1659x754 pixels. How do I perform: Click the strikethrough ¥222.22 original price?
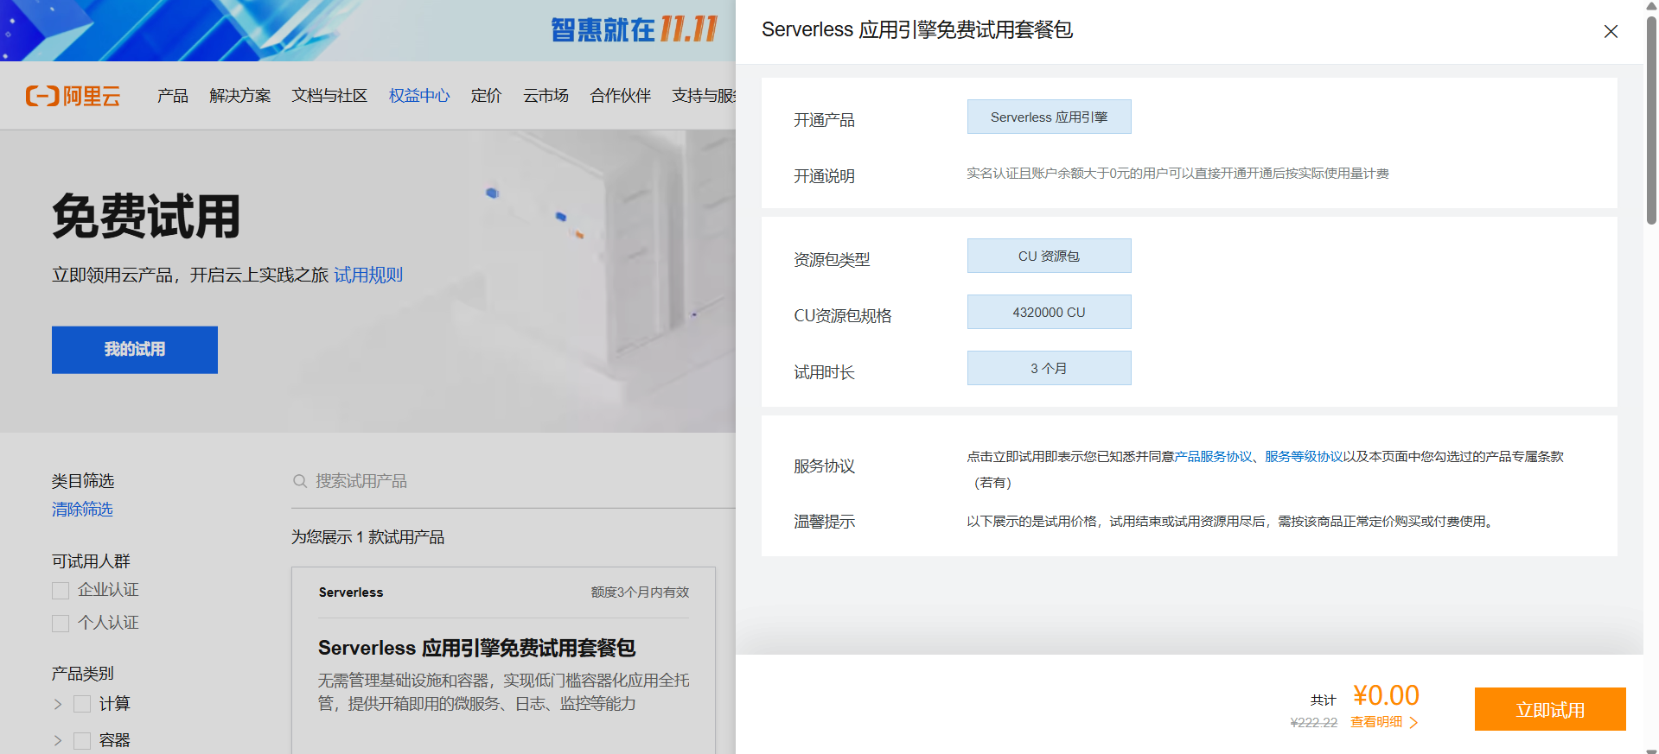click(x=1313, y=723)
